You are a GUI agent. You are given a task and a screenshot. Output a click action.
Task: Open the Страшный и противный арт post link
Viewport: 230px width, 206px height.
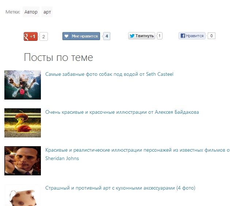(120, 188)
